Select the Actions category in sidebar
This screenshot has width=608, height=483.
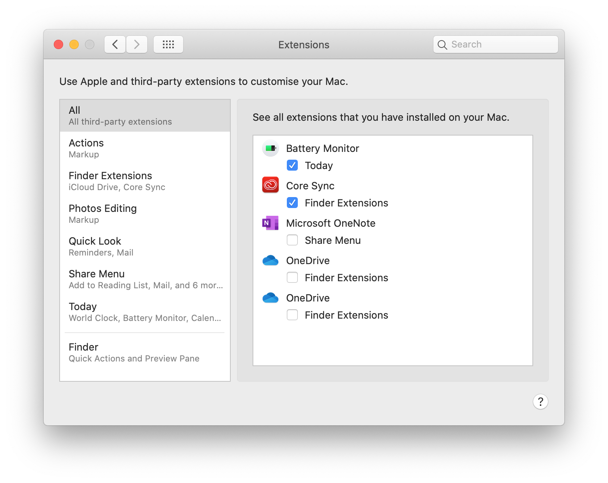145,148
